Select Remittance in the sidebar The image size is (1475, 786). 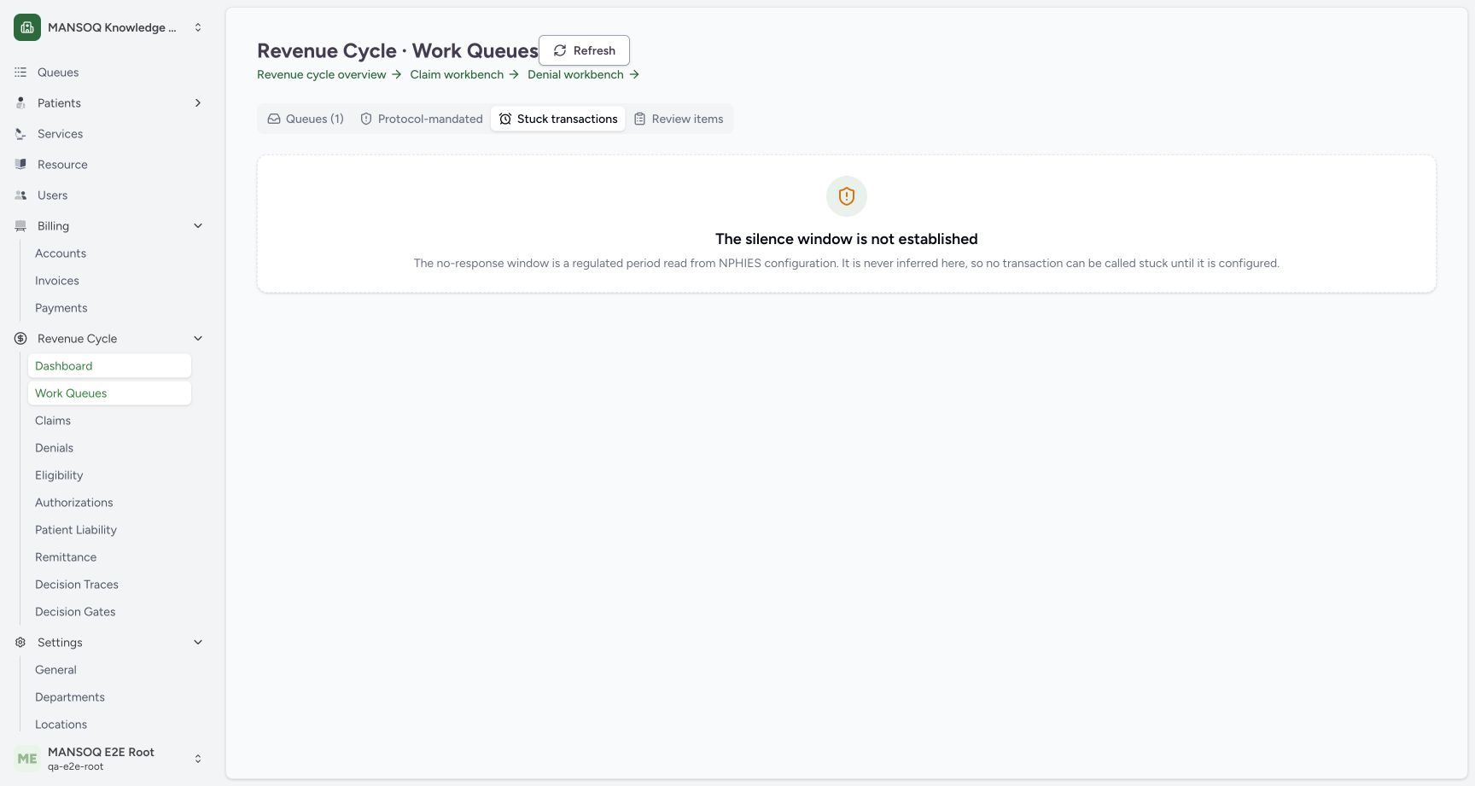[x=109, y=557]
